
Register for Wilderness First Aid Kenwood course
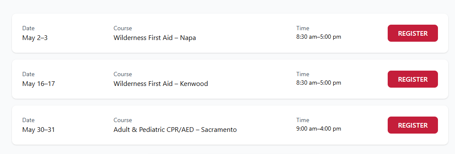413,79
